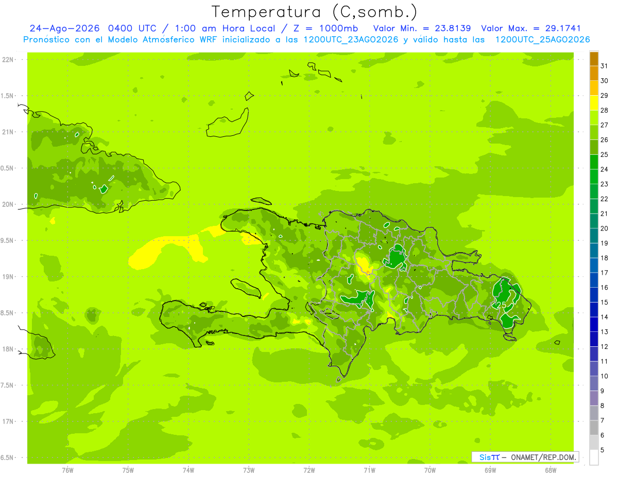
Task: Click the '74W' longitude label
Action: click(188, 470)
